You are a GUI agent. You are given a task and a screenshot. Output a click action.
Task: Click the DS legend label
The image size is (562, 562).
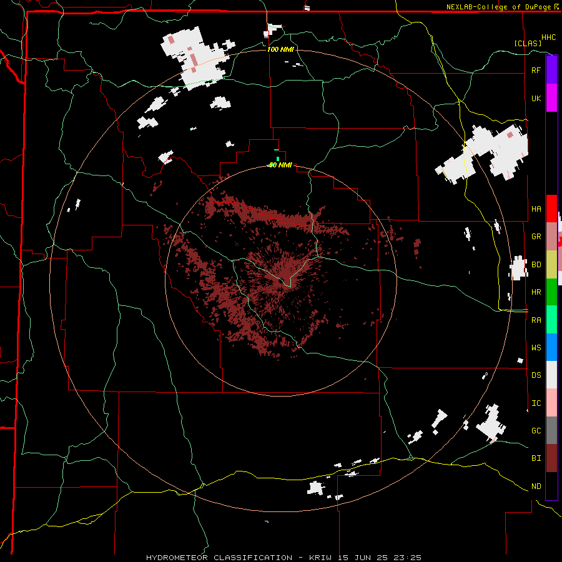click(536, 375)
